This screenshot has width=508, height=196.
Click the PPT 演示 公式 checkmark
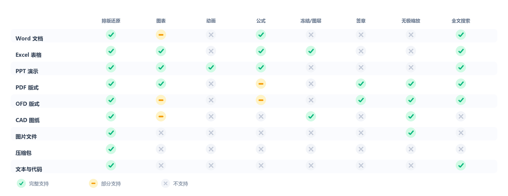(x=261, y=67)
